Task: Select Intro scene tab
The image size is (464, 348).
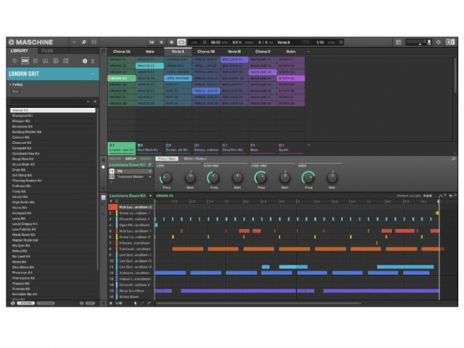Action: (x=150, y=52)
